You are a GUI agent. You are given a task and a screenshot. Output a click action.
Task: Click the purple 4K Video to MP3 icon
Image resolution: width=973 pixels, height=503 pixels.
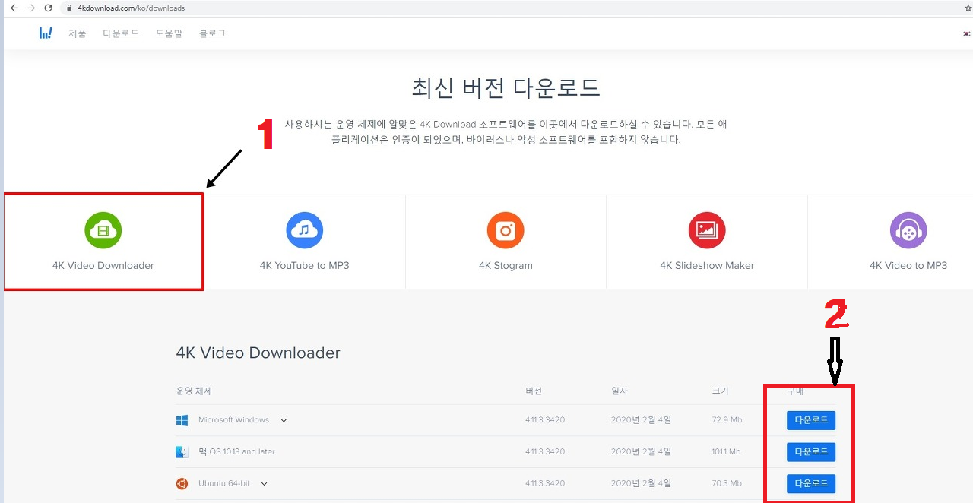(908, 229)
